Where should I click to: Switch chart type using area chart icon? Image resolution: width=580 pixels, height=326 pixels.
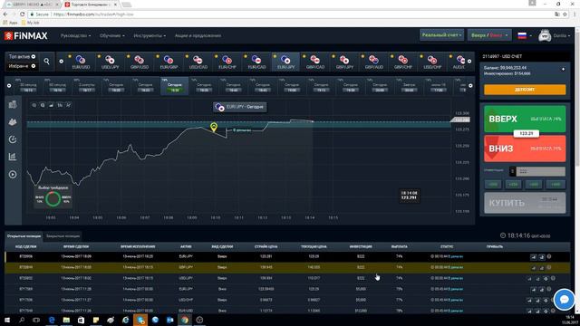51,105
